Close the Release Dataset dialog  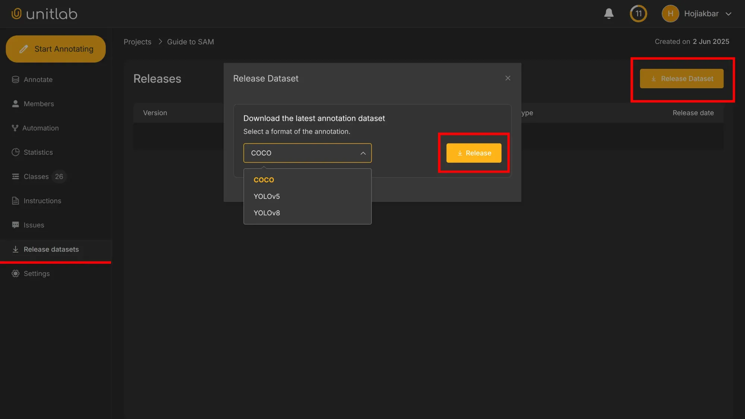pyautogui.click(x=508, y=78)
